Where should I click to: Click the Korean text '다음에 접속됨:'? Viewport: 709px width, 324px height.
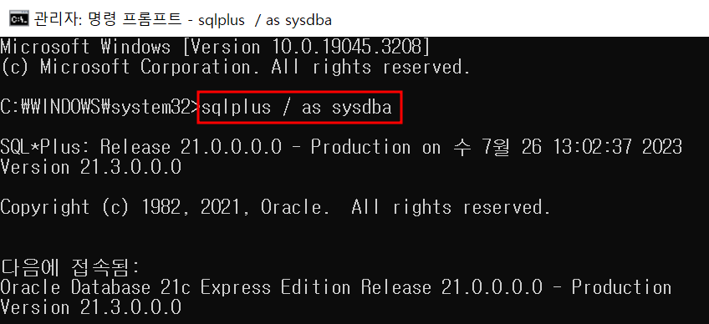click(69, 268)
